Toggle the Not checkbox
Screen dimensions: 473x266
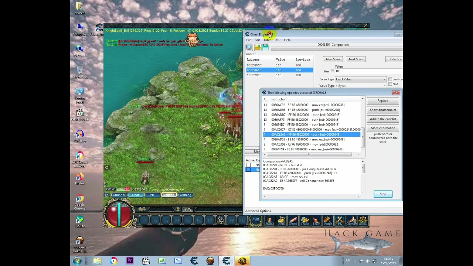click(390, 84)
